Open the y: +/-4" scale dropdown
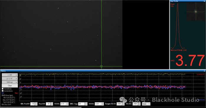The width and height of the screenshot is (206, 108). pyautogui.click(x=10, y=78)
